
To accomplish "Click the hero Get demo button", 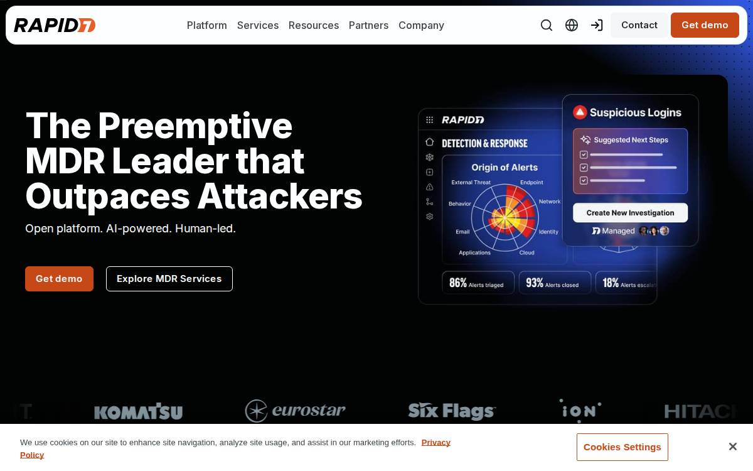I will (59, 279).
